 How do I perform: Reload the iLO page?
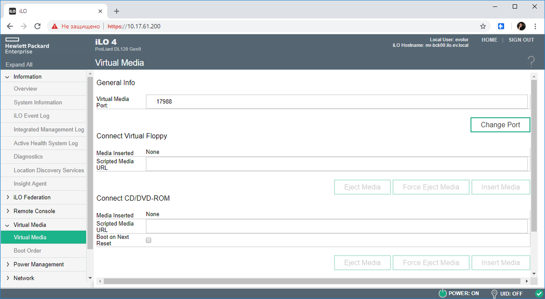point(38,26)
